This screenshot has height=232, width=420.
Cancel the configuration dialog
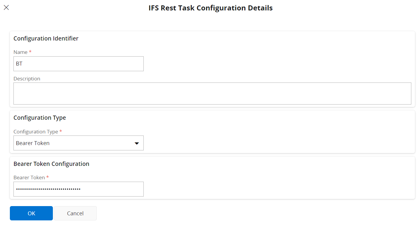point(75,213)
